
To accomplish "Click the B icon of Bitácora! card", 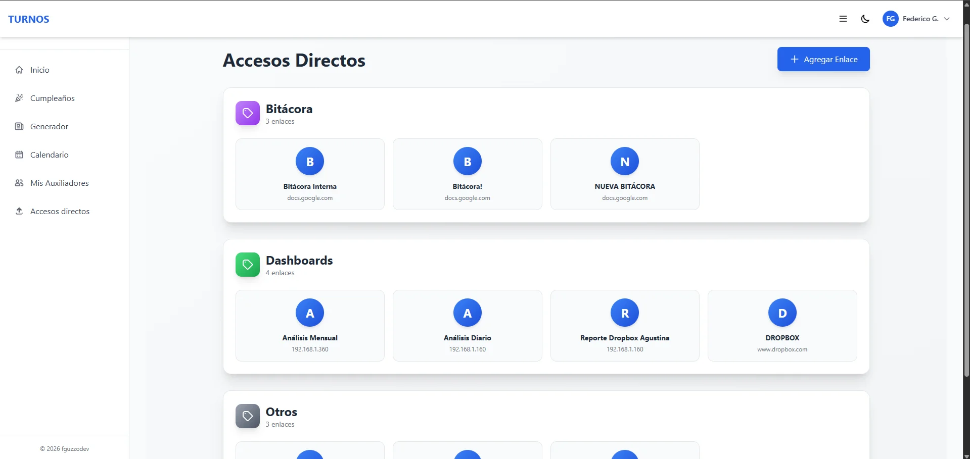I will pyautogui.click(x=468, y=161).
